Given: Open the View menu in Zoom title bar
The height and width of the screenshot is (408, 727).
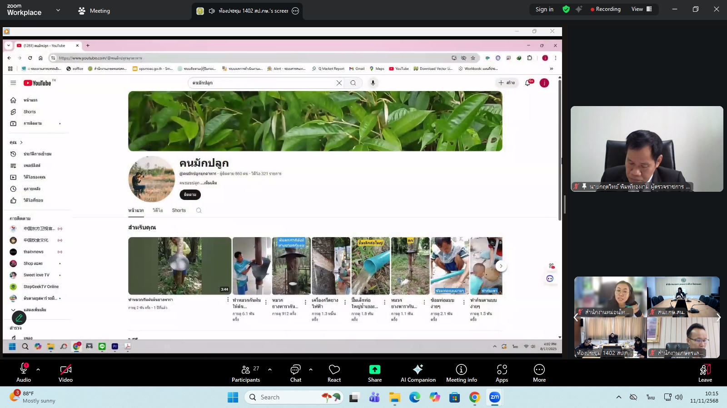Looking at the screenshot, I should coord(637,9).
